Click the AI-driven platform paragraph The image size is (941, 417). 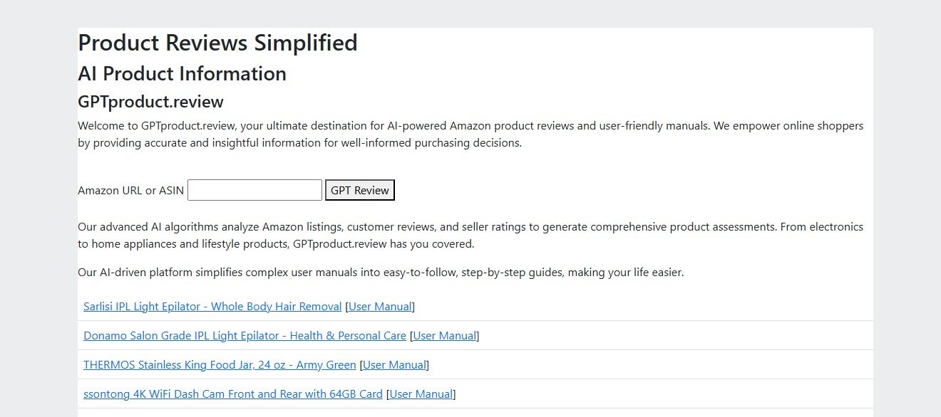coord(381,273)
